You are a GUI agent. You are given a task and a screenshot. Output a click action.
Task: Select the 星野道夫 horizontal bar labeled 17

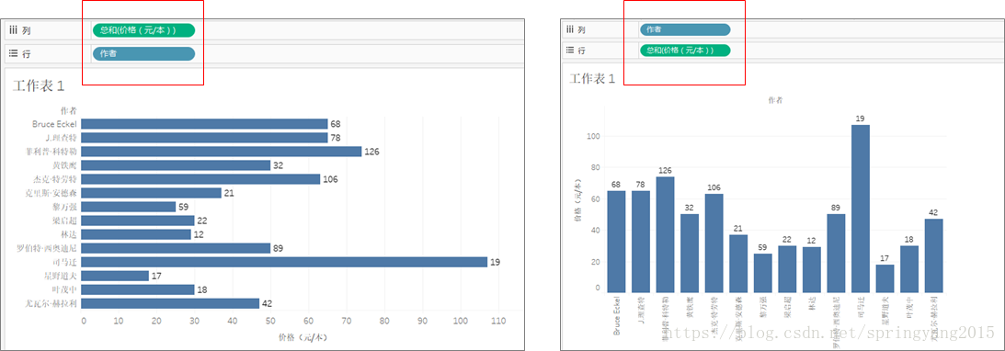115,276
